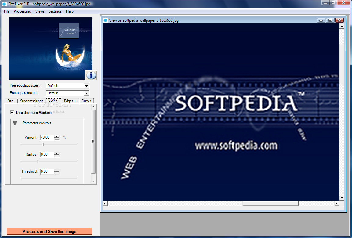Click View window vertical scroll up arrow
This screenshot has height=238, width=352.
pyautogui.click(x=342, y=26)
